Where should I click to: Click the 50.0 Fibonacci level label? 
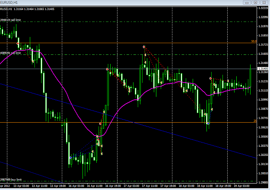coord(254,41)
